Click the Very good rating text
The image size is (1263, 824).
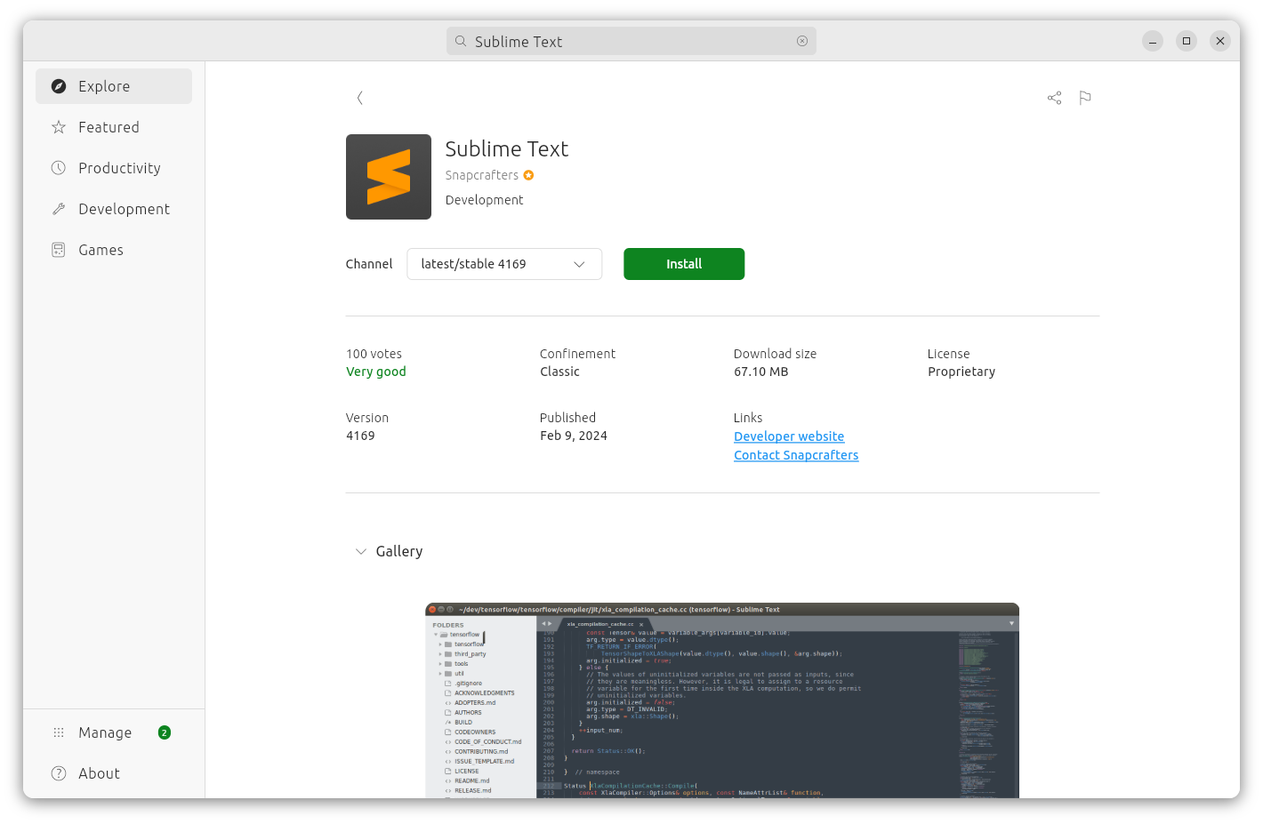pyautogui.click(x=376, y=372)
